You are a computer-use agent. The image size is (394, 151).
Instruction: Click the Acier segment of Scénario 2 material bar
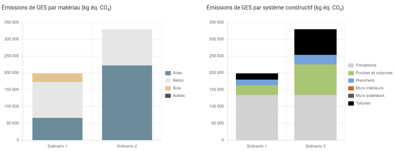click(127, 103)
